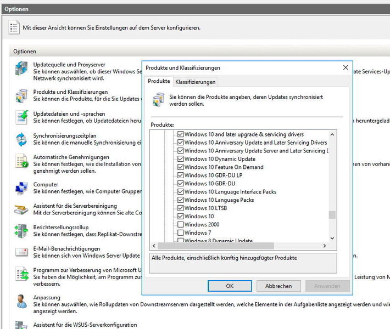
Task: Click the product list scroll down arrow
Action: tap(332, 238)
